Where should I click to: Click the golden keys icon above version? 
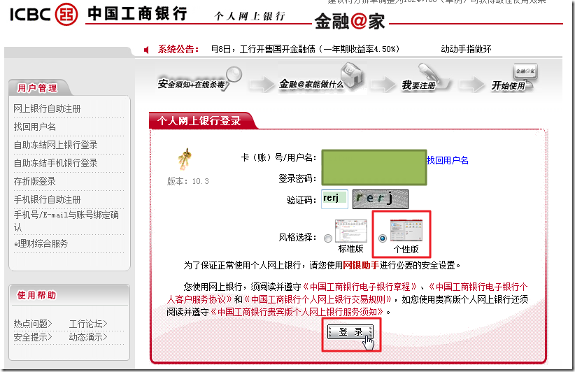click(185, 159)
